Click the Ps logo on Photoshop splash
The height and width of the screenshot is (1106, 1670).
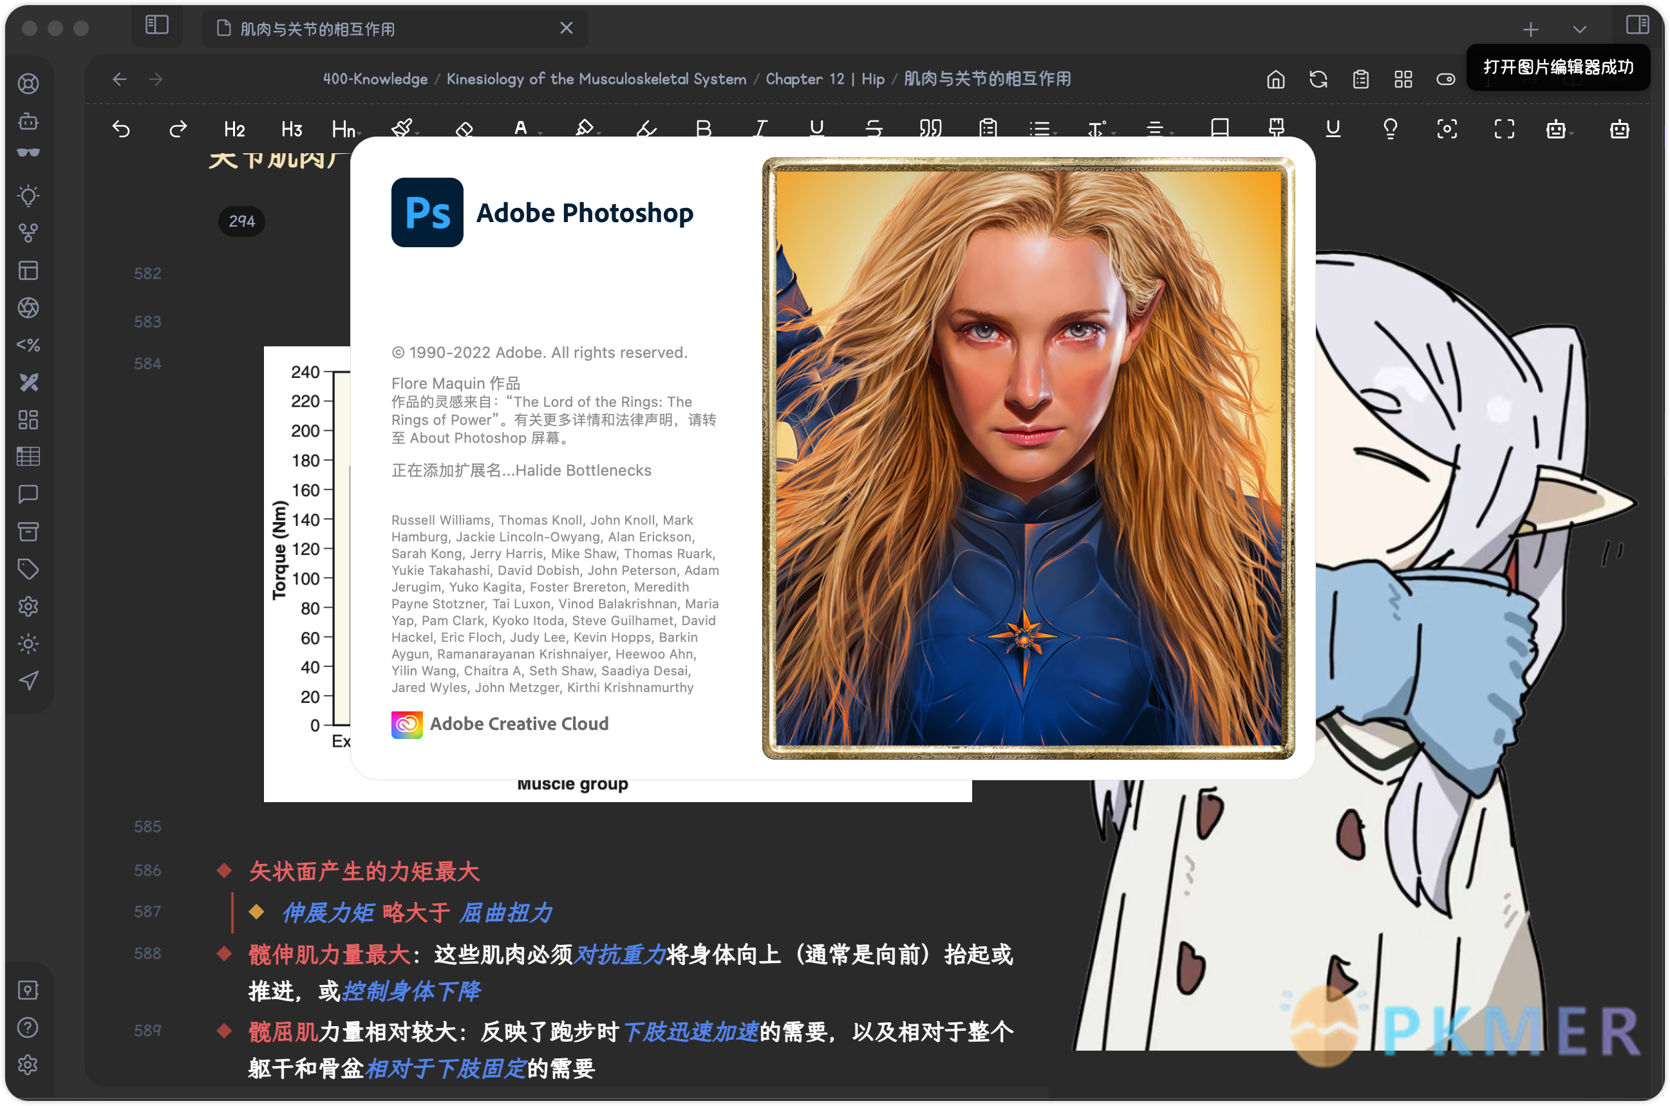[x=427, y=212]
